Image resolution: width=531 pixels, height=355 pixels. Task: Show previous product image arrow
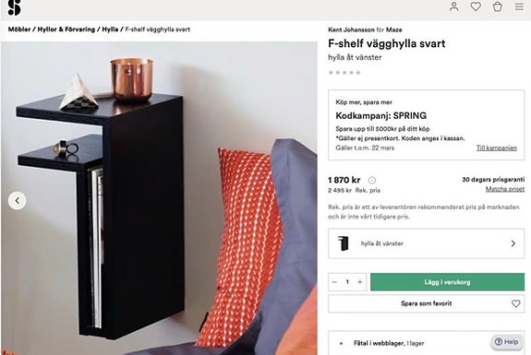tap(18, 201)
